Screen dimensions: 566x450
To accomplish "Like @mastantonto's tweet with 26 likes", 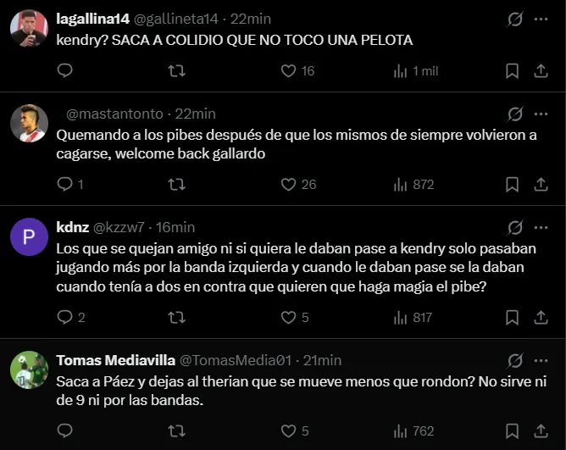I will [x=289, y=184].
